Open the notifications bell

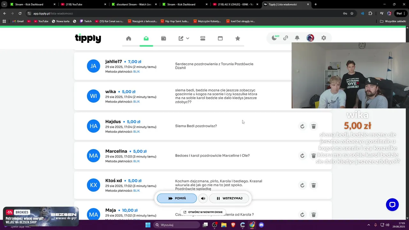pos(297,38)
